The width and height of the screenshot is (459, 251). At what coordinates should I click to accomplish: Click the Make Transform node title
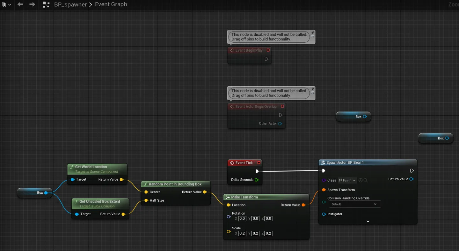point(244,197)
